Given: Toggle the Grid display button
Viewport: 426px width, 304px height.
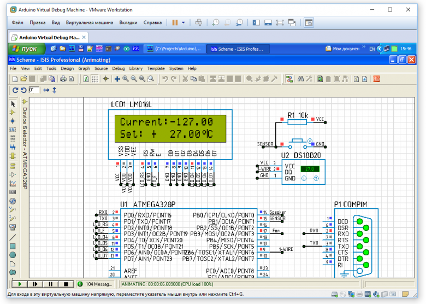Looking at the screenshot, I should (x=94, y=79).
